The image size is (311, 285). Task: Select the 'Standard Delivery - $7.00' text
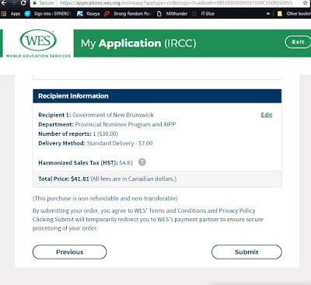[120, 144]
